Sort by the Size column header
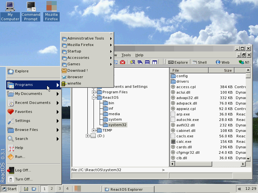Viewport: 258px width, 193px height. pos(222,70)
